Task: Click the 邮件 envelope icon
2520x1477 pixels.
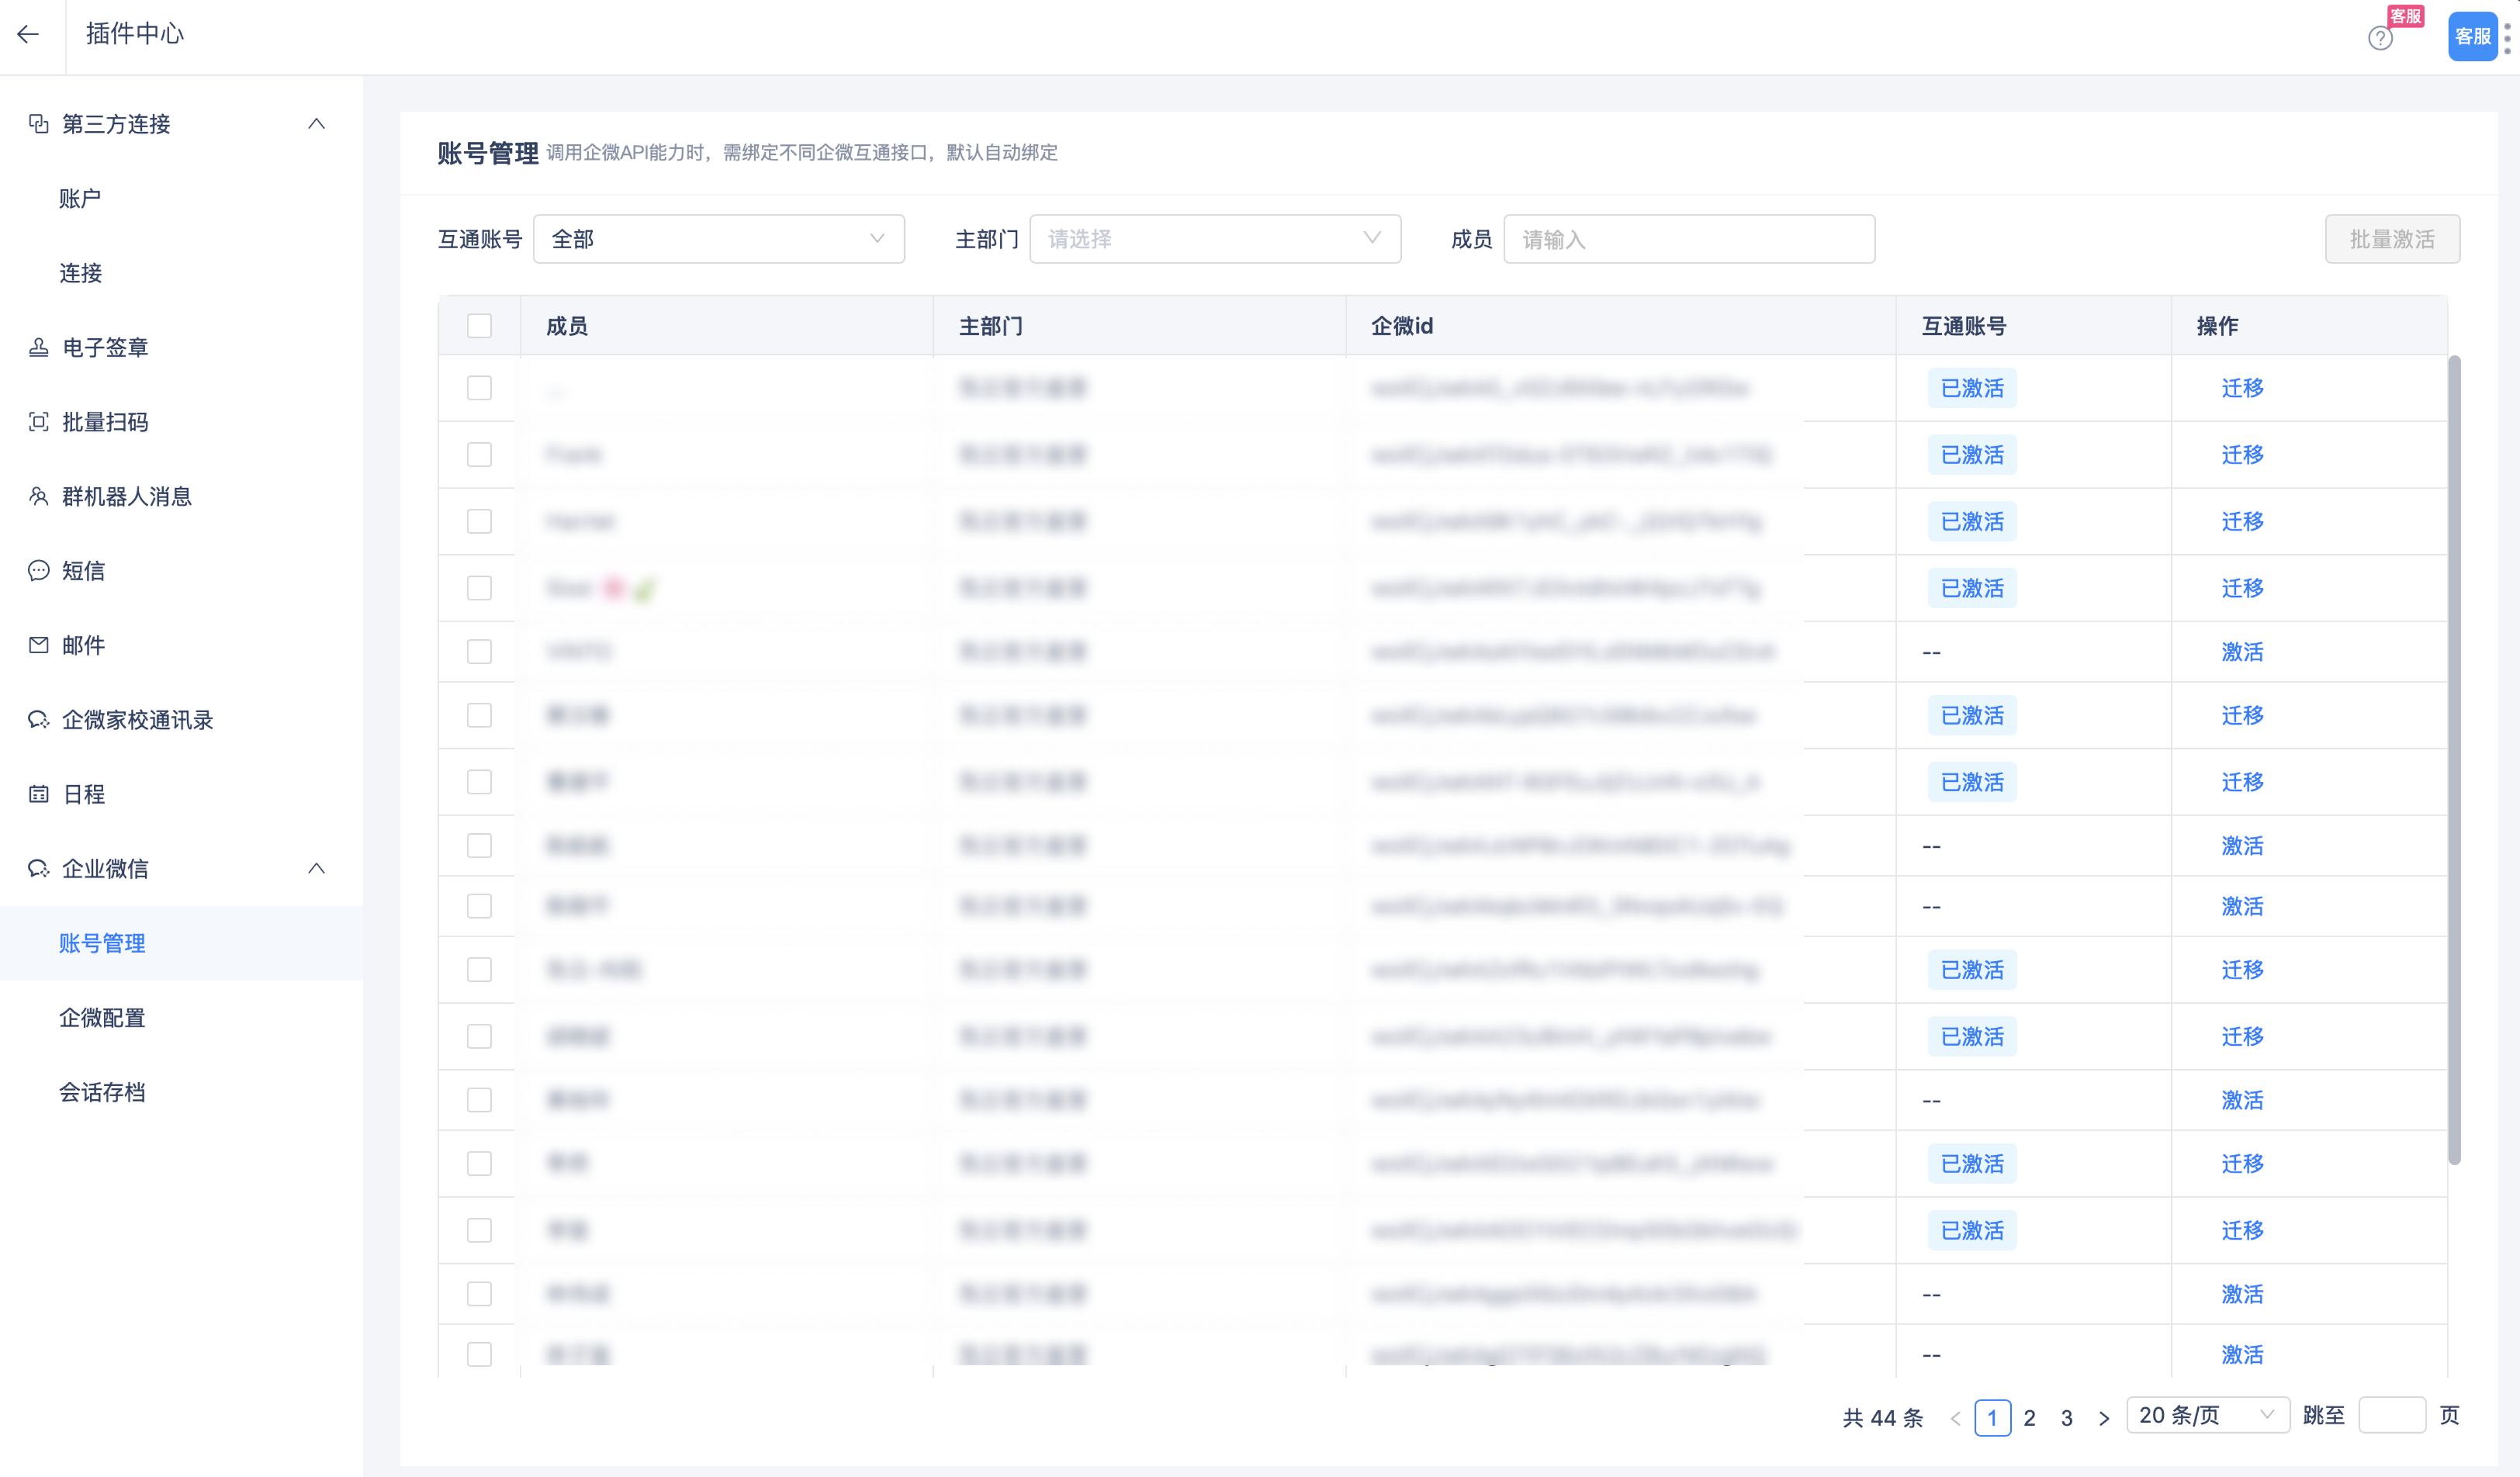Action: click(38, 645)
